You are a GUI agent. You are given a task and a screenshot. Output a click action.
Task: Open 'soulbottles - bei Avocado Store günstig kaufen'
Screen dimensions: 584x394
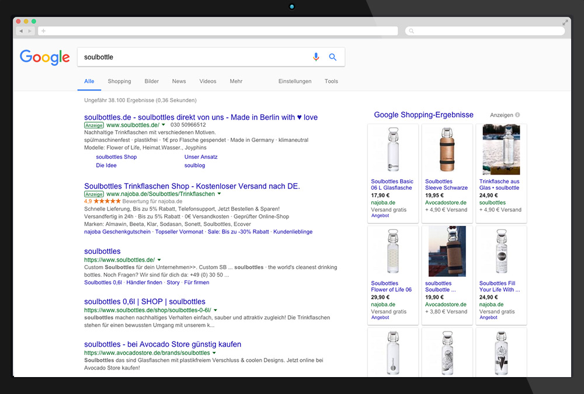coord(163,344)
